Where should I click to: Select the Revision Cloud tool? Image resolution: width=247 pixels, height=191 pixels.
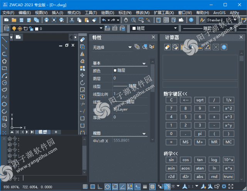coord(4,90)
